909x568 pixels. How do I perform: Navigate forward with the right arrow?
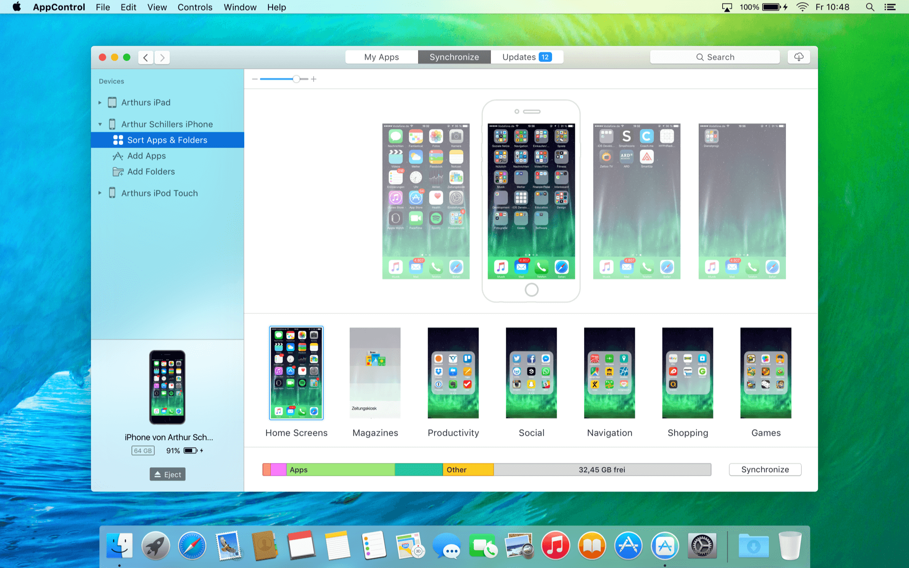tap(162, 58)
